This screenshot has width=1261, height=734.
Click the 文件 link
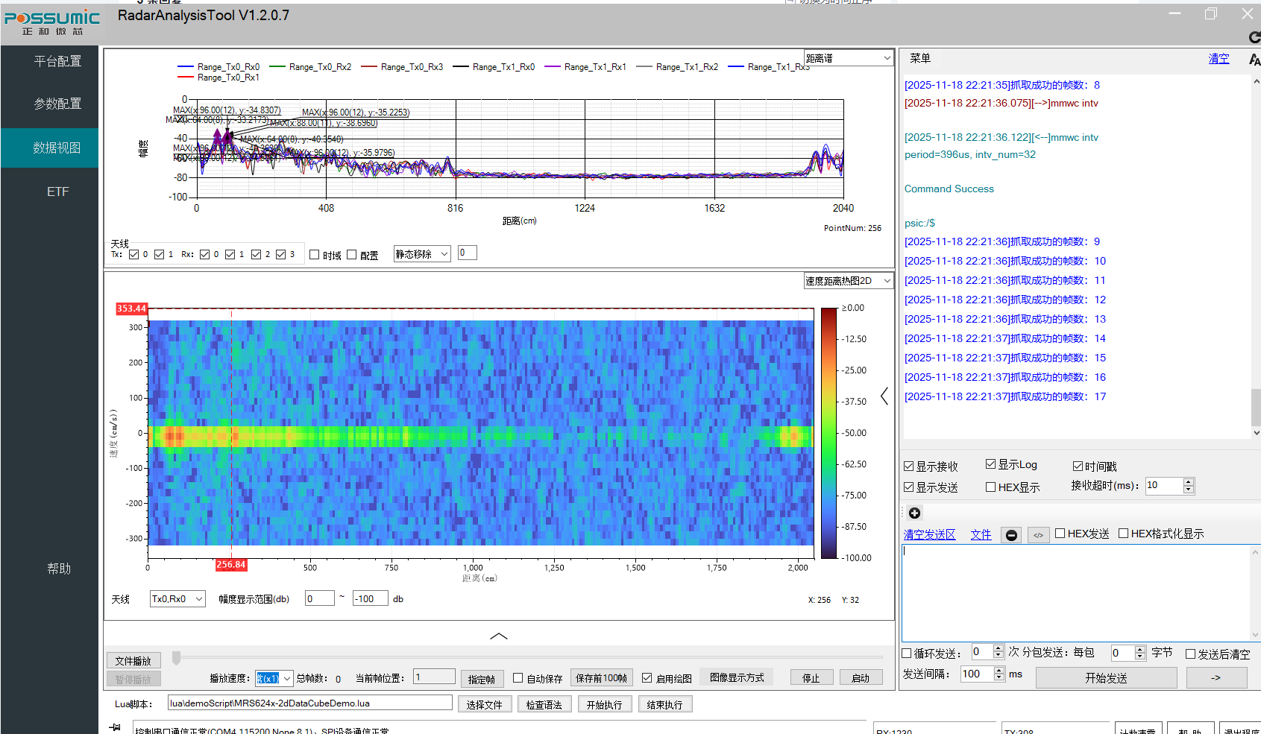(981, 534)
